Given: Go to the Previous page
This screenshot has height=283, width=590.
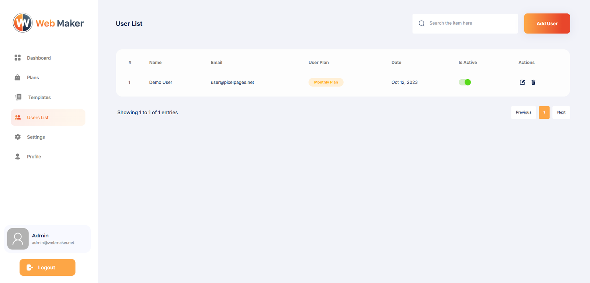Looking at the screenshot, I should (x=523, y=112).
